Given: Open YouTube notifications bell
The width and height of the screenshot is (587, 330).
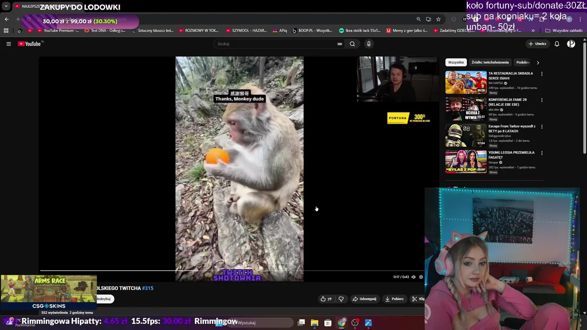Looking at the screenshot, I should click(x=557, y=44).
